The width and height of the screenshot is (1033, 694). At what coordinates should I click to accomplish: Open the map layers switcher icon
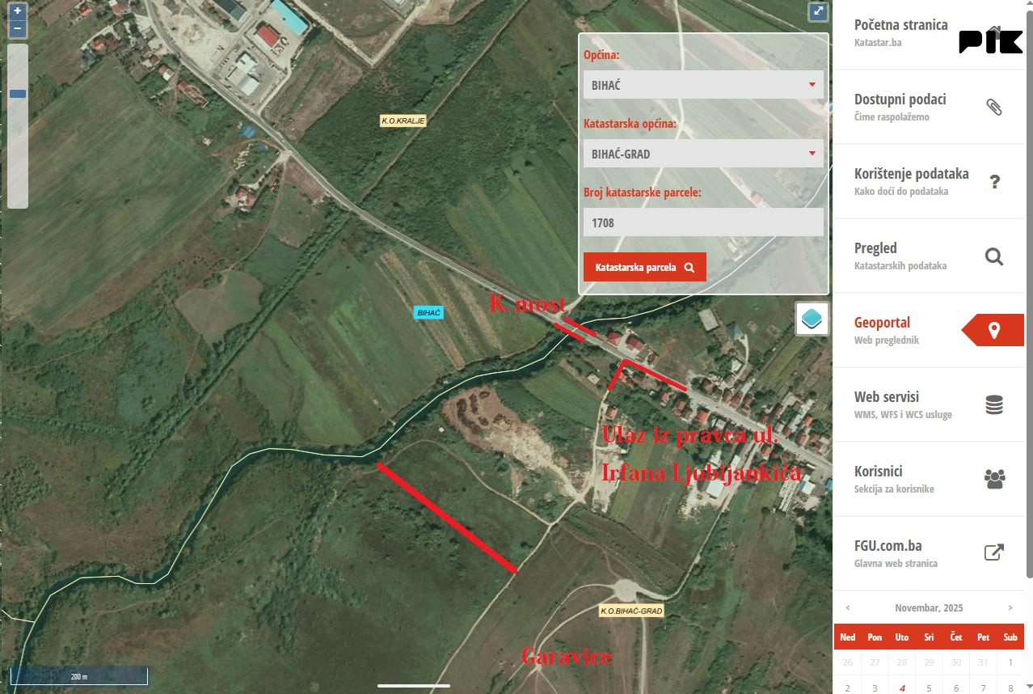point(812,319)
